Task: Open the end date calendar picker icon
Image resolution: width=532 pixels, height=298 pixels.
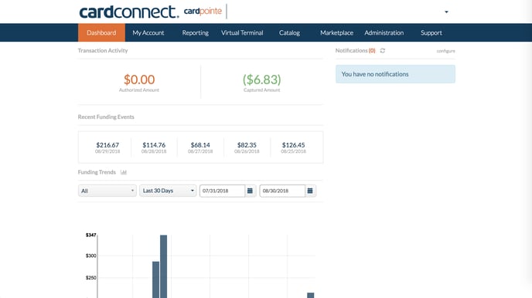Action: [310, 191]
